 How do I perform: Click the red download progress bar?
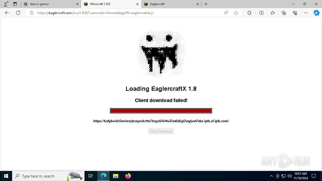pyautogui.click(x=161, y=111)
